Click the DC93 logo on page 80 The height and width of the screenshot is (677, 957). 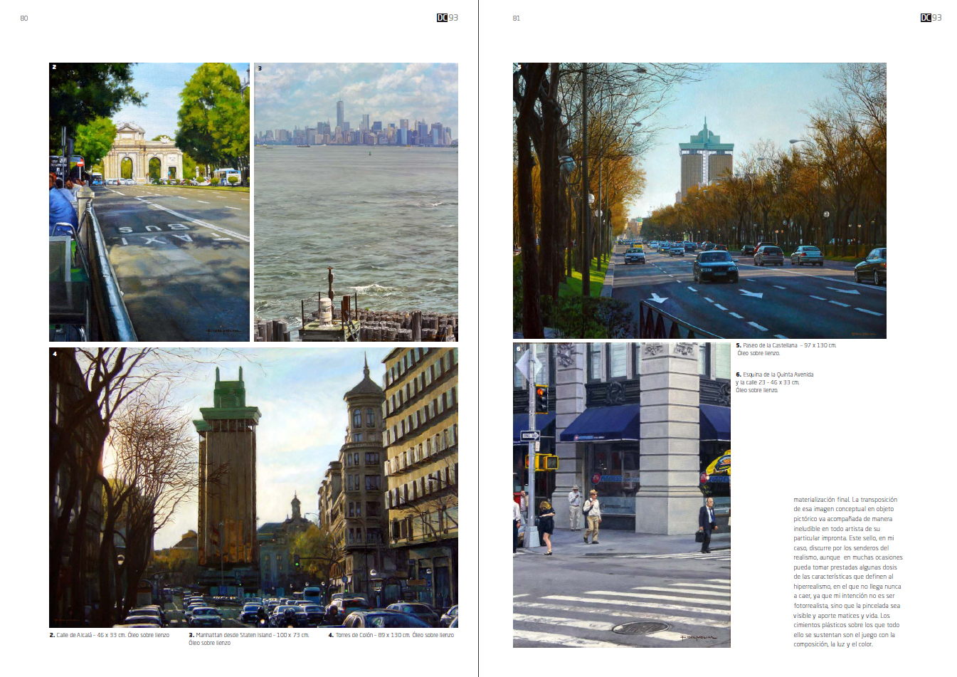[447, 18]
